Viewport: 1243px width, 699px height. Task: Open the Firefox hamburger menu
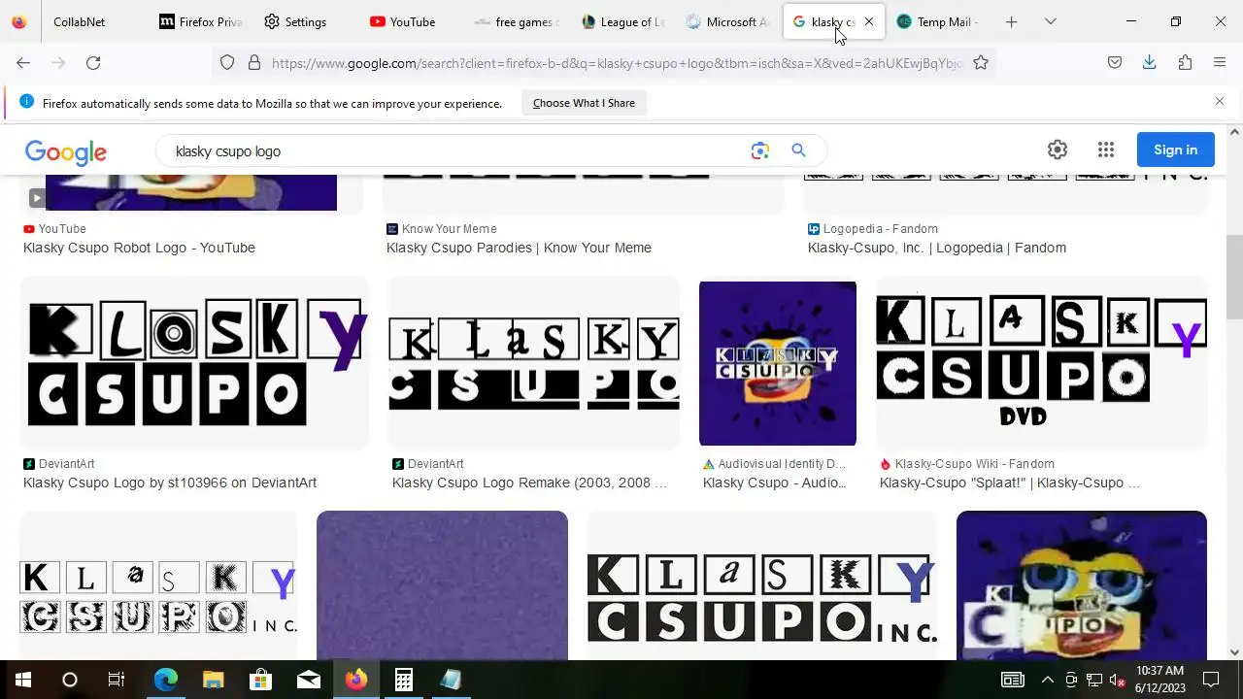tap(1220, 62)
